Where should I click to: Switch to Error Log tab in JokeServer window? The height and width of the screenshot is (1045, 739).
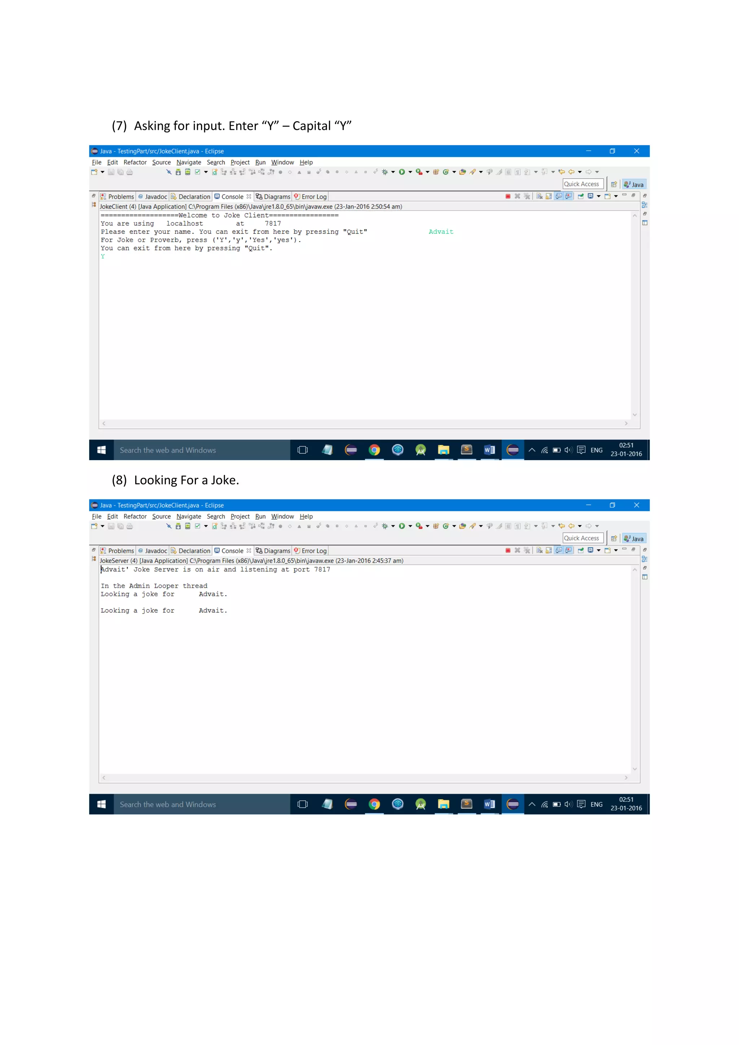tap(310, 551)
